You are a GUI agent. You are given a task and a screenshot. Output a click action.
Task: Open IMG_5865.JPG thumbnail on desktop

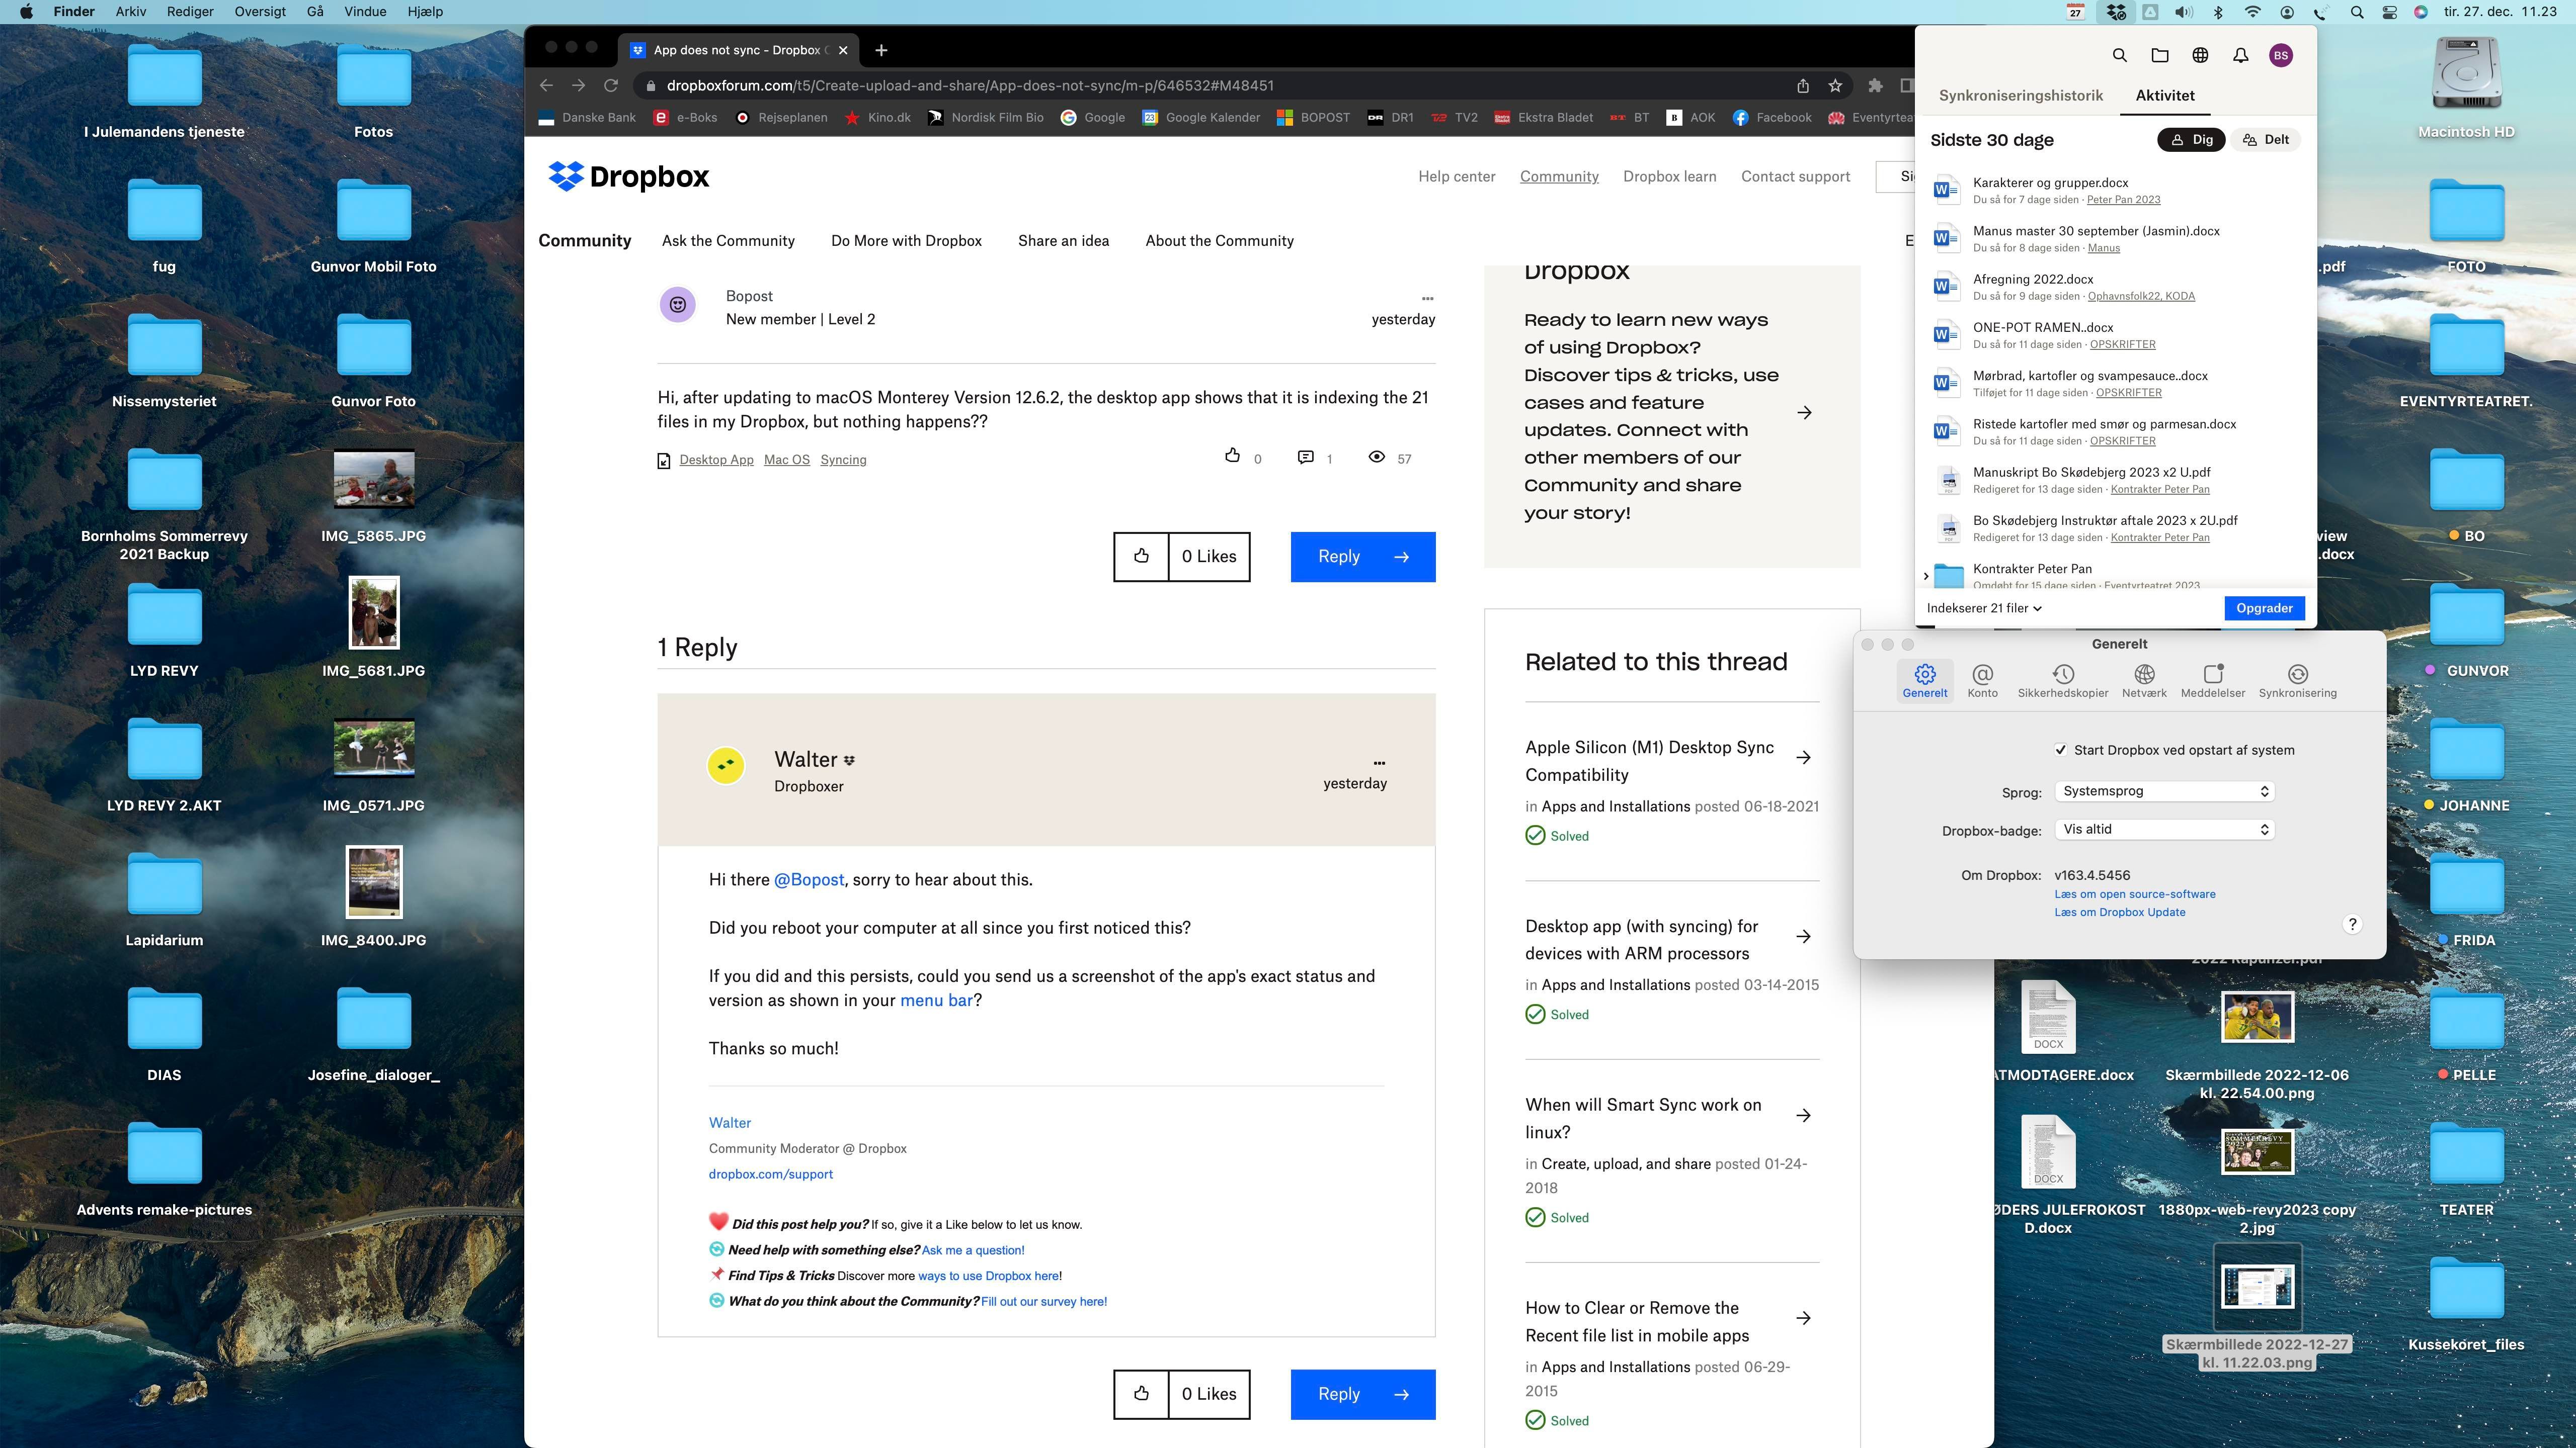click(x=373, y=480)
